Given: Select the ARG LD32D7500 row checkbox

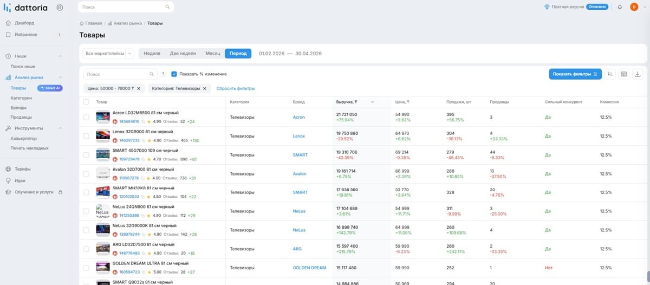Looking at the screenshot, I should click(86, 249).
